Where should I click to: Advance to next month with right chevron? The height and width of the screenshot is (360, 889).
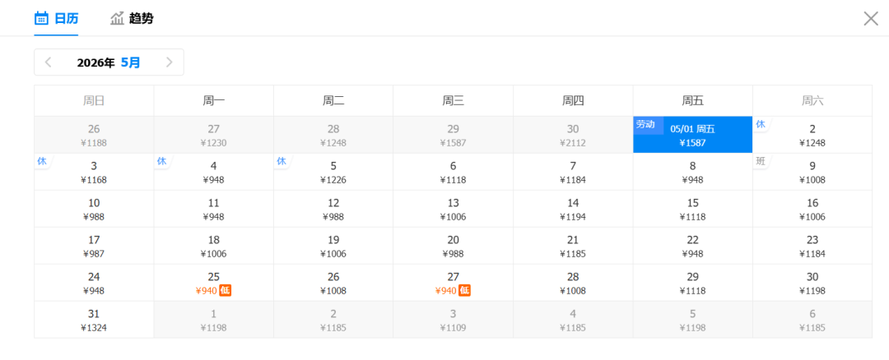(x=169, y=62)
